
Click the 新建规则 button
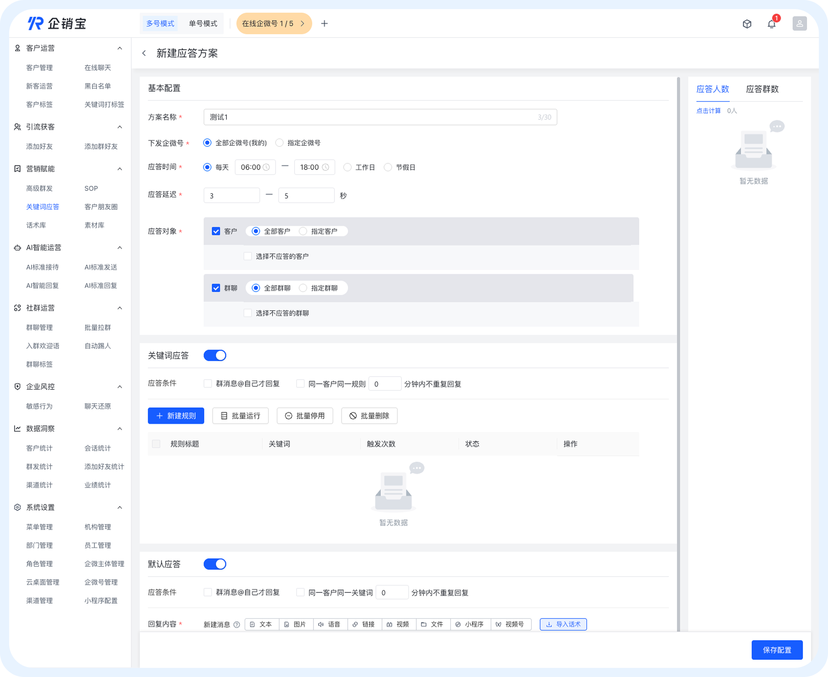tap(176, 416)
